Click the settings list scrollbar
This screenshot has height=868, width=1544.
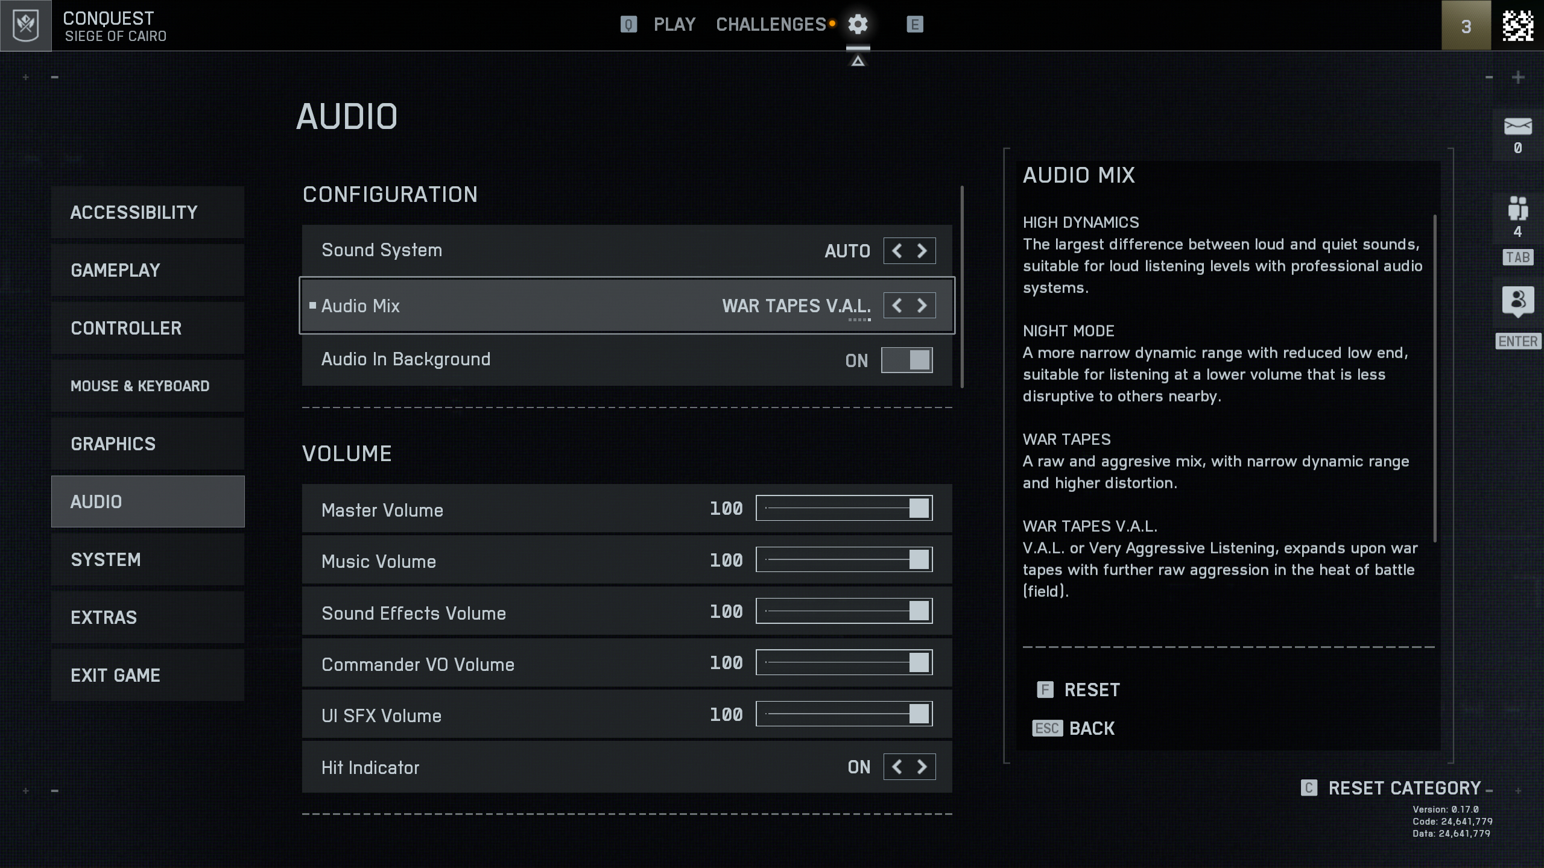coord(962,287)
